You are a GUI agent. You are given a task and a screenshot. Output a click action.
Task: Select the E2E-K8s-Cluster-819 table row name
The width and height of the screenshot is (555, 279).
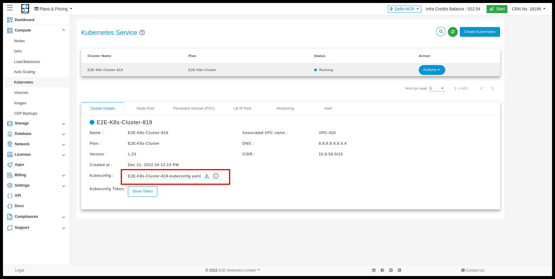click(105, 70)
